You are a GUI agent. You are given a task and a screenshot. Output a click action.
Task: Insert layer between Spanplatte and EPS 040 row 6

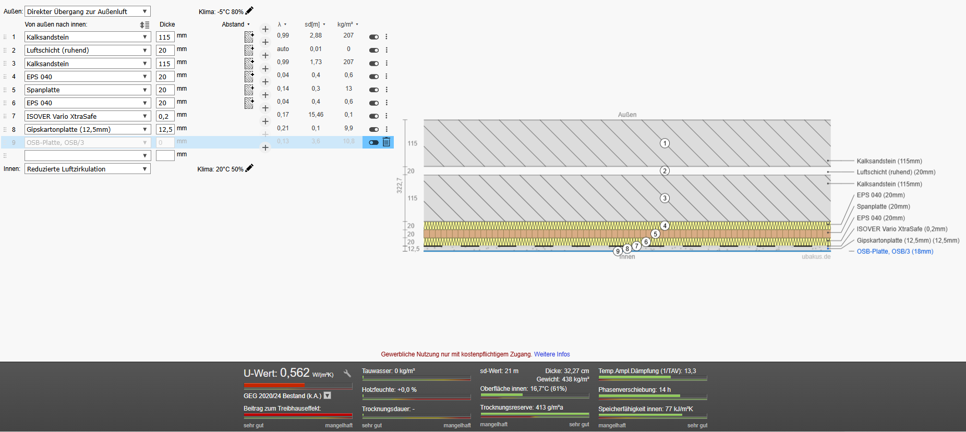click(x=265, y=95)
